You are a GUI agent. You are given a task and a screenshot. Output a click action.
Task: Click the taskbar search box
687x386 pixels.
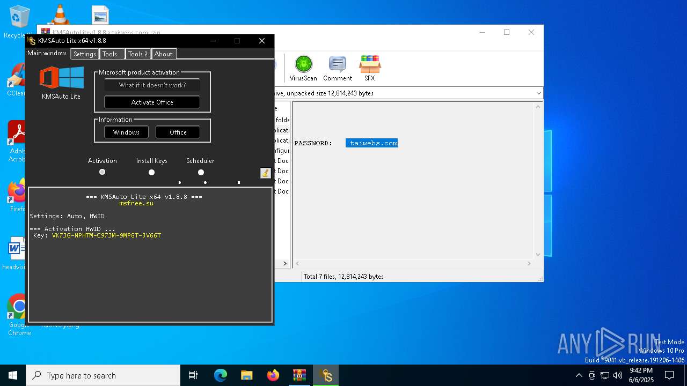pos(103,375)
